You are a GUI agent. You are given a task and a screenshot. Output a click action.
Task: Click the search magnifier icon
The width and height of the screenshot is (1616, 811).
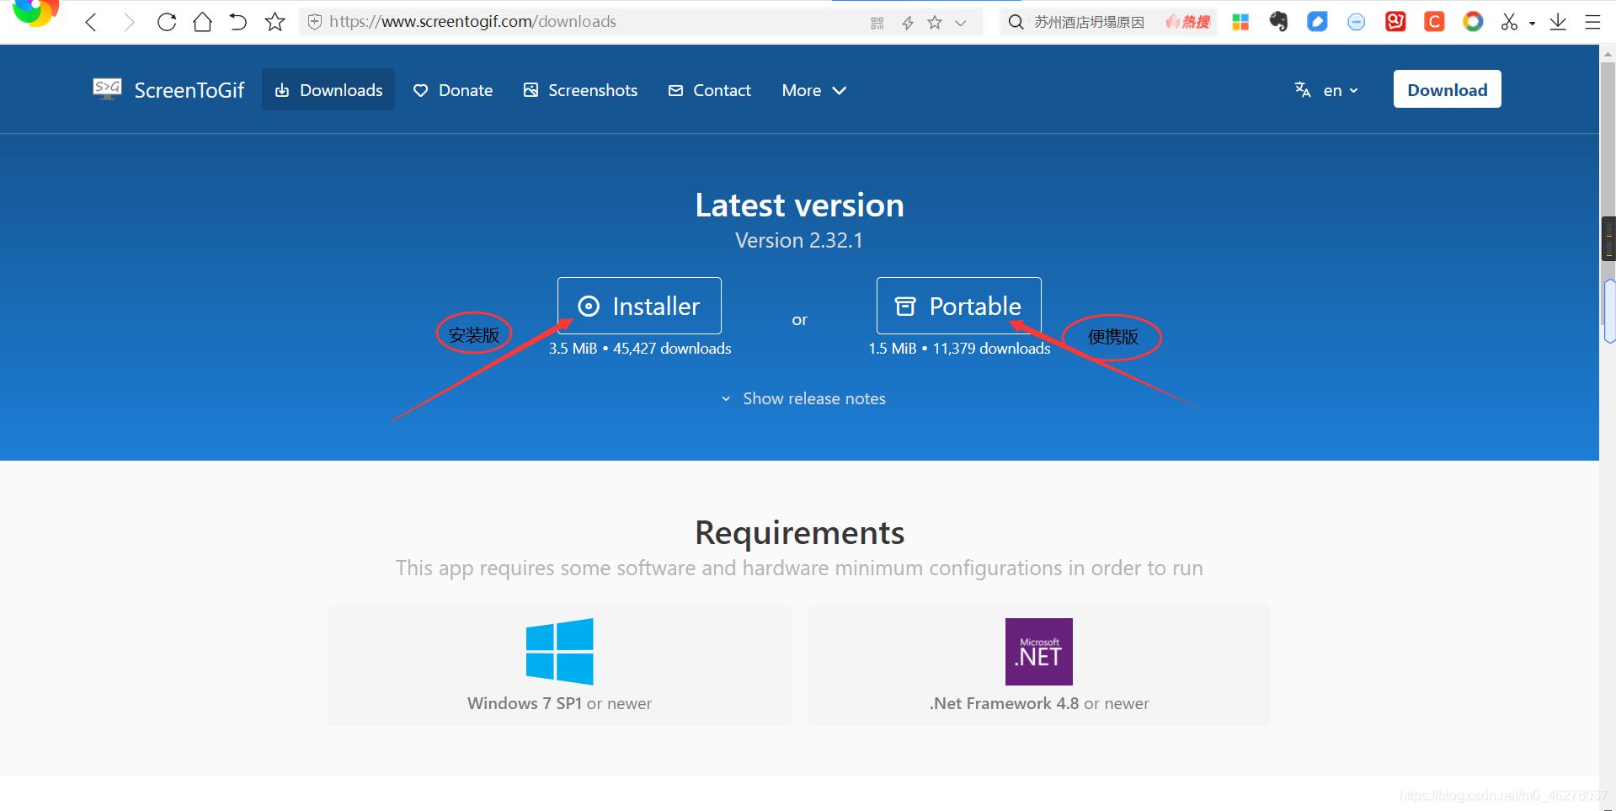pos(1016,22)
